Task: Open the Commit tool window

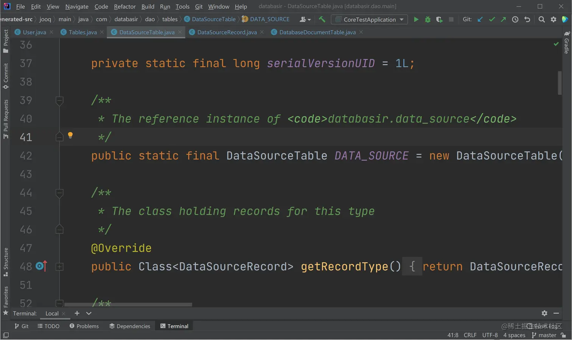Action: coord(6,76)
